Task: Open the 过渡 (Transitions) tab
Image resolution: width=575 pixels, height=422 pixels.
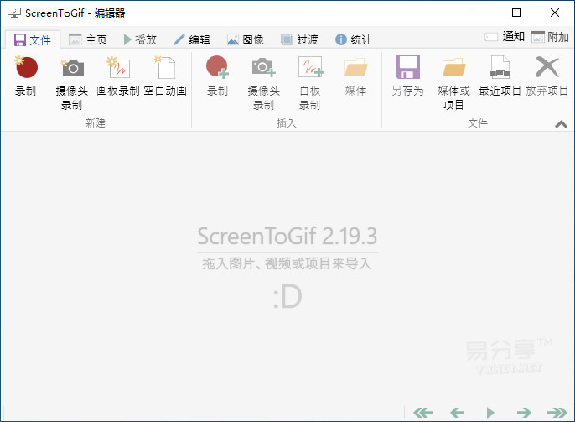Action: click(299, 39)
